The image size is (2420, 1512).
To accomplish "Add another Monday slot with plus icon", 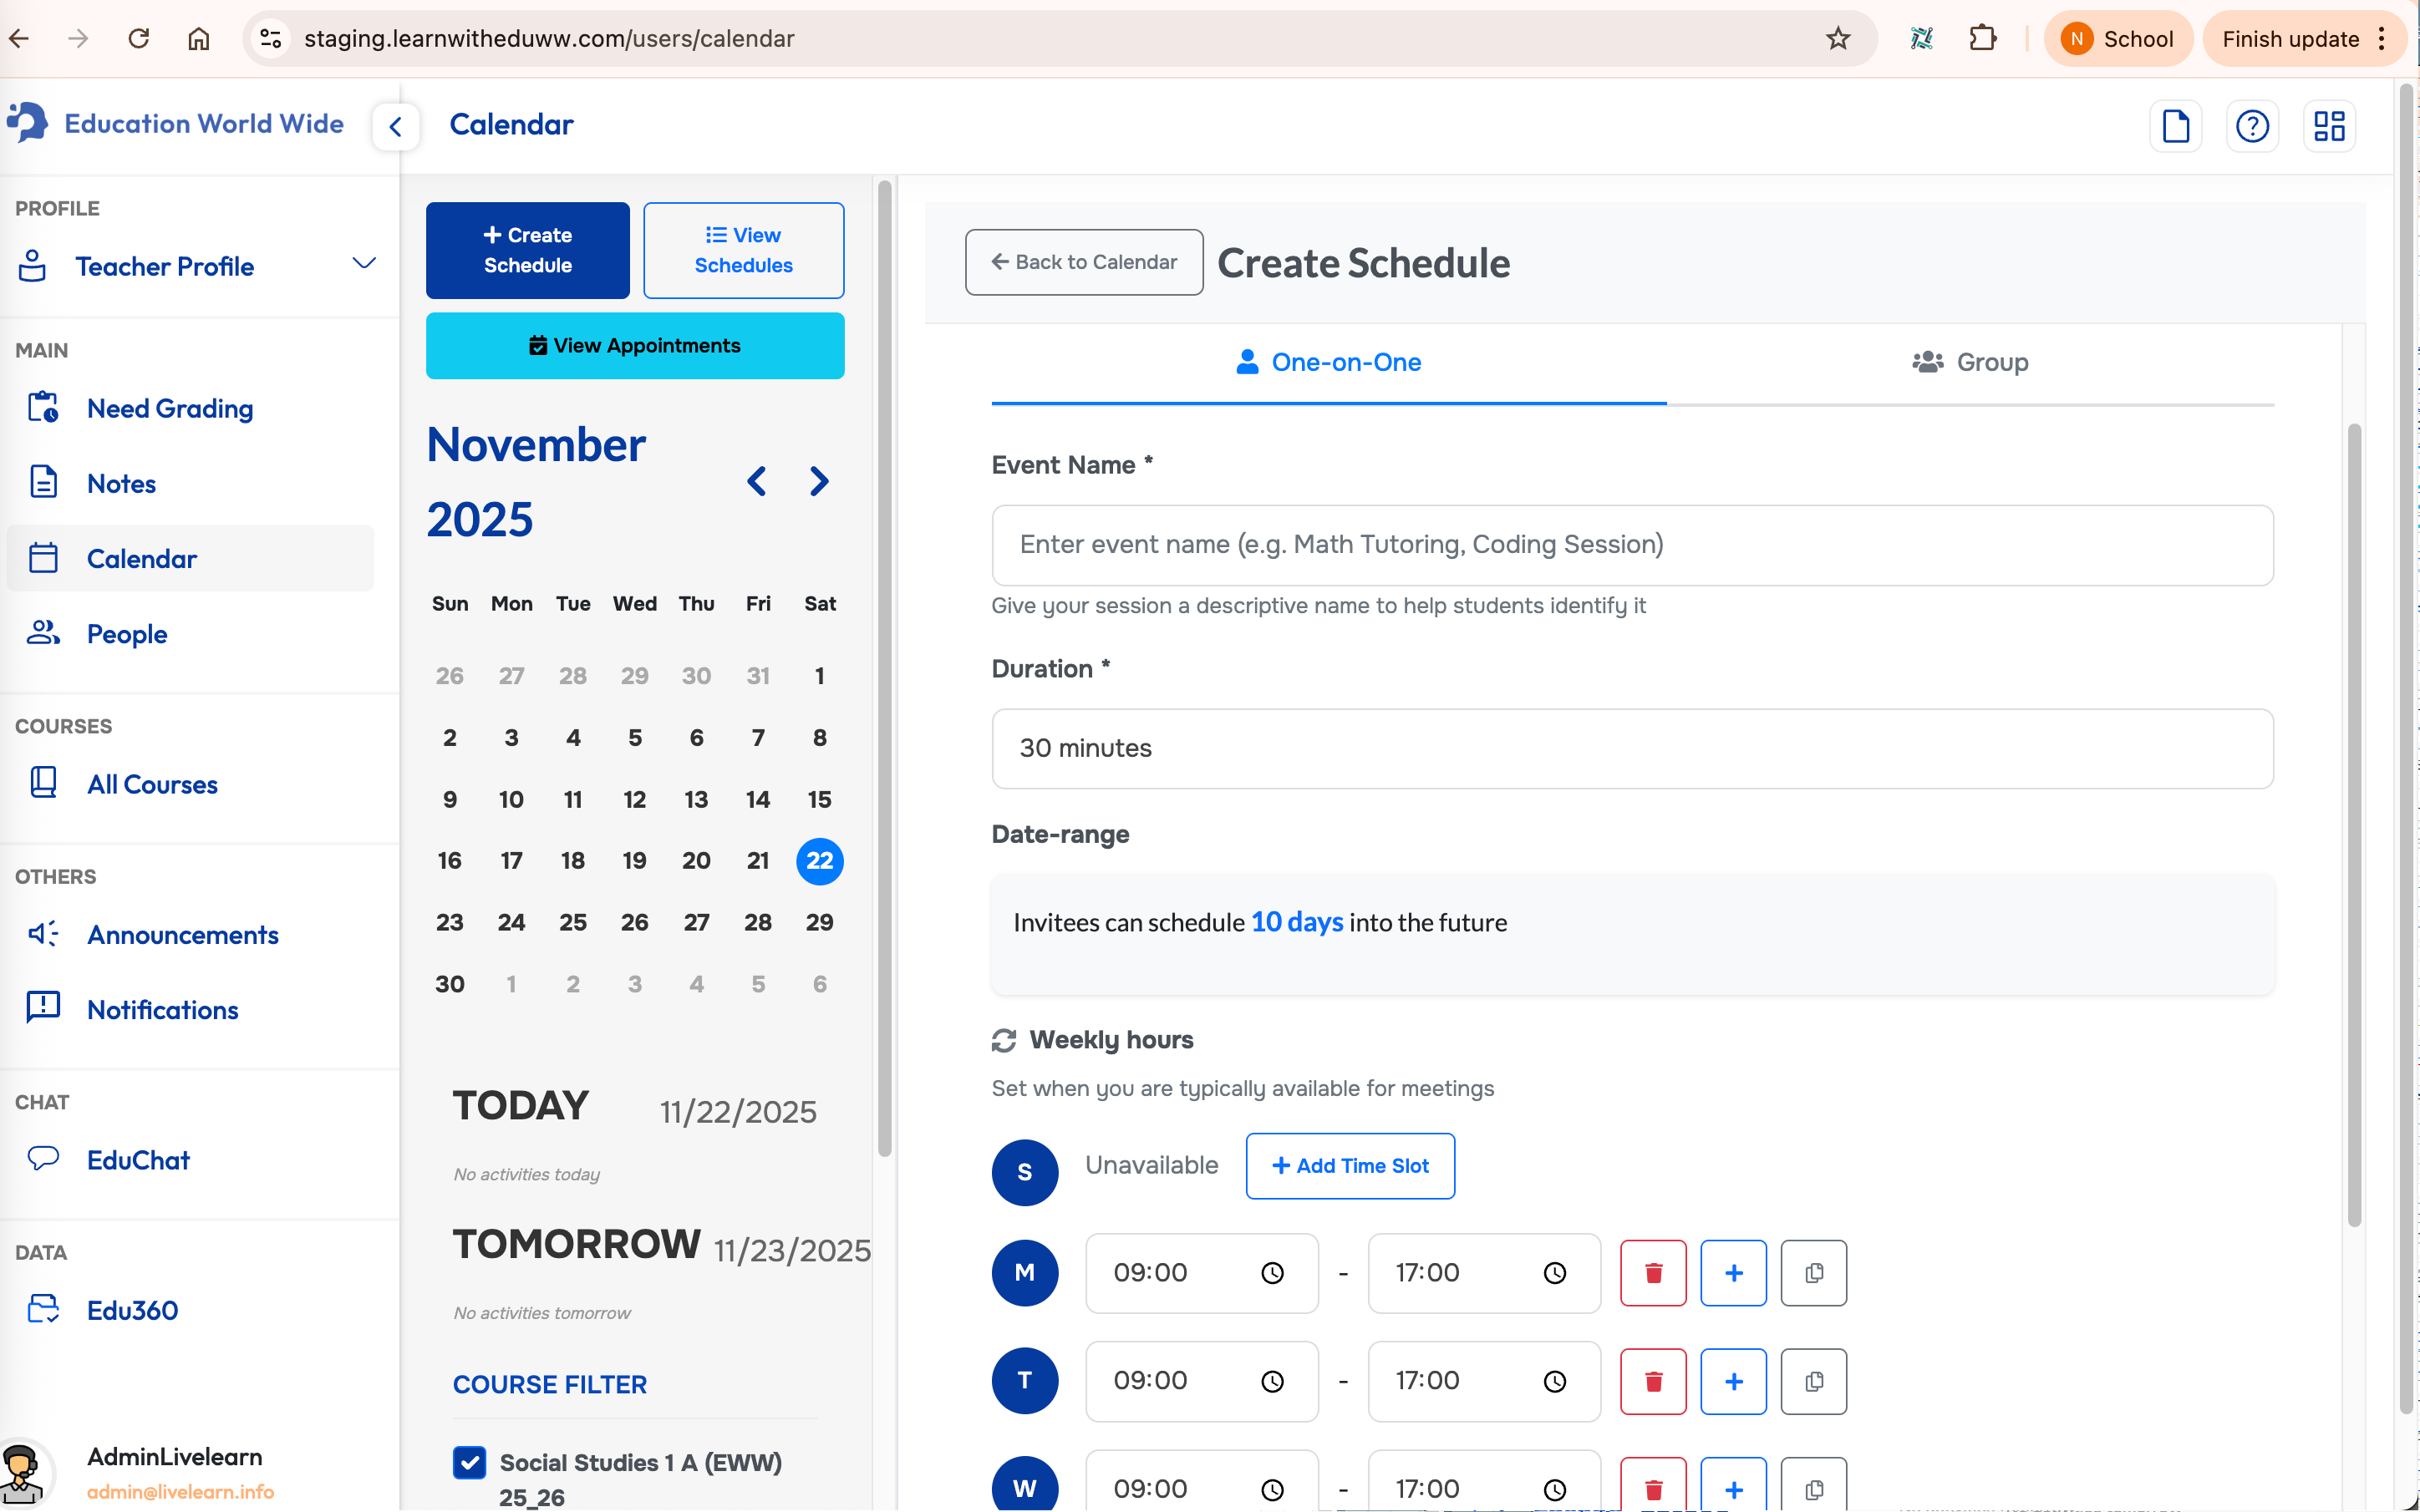I will click(1733, 1272).
